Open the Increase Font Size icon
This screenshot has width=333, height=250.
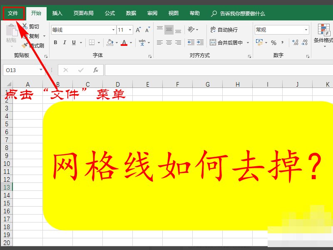[138, 30]
